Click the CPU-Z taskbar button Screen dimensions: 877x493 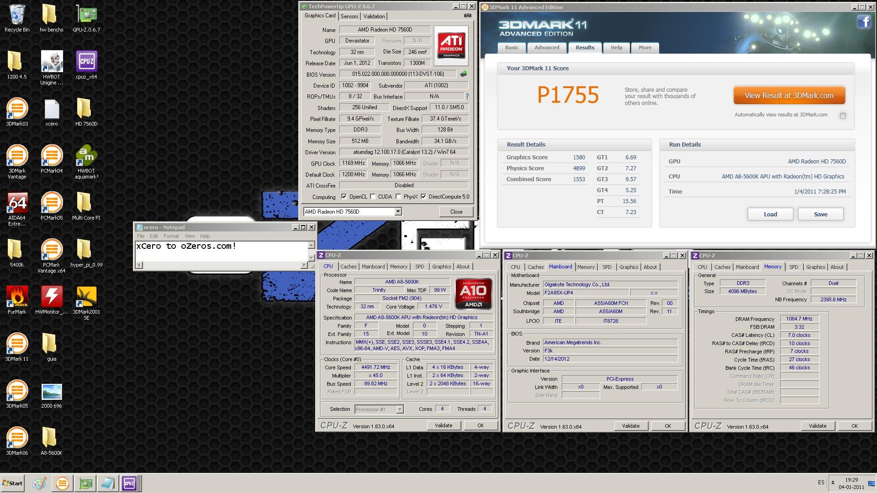click(x=129, y=483)
